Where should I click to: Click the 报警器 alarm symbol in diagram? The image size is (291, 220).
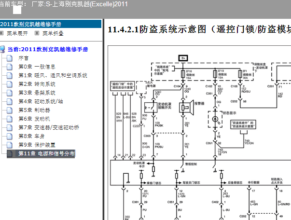[186, 108]
